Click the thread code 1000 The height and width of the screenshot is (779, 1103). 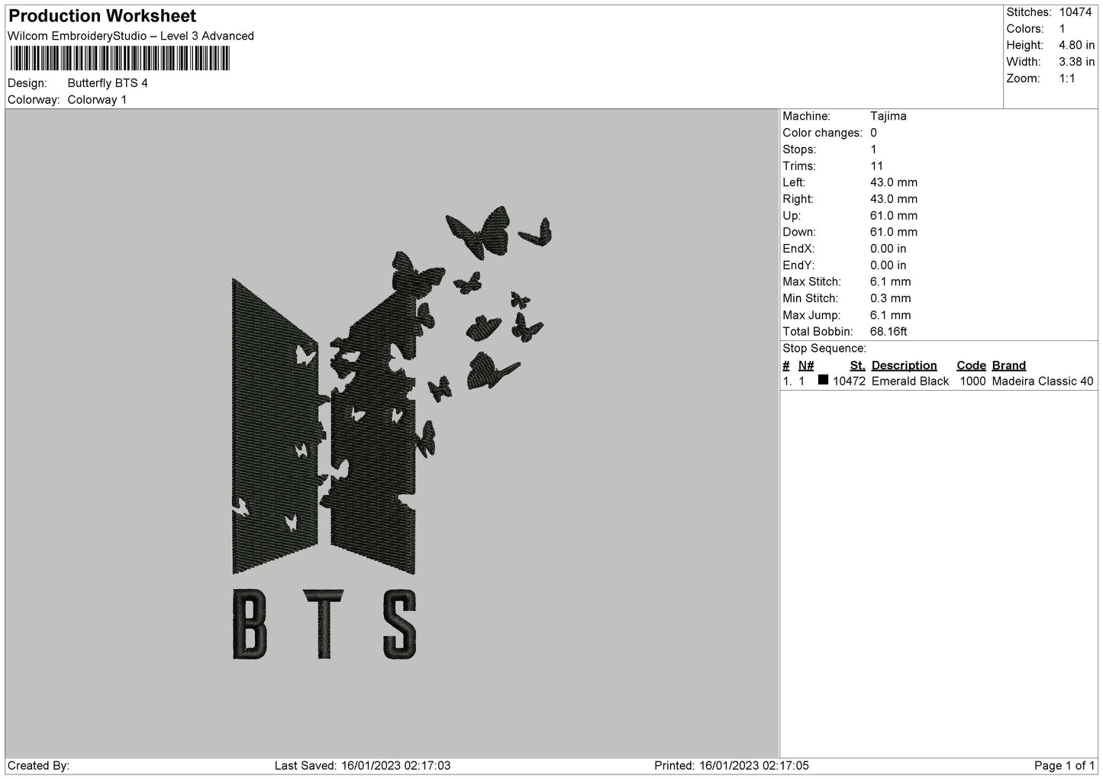click(972, 381)
